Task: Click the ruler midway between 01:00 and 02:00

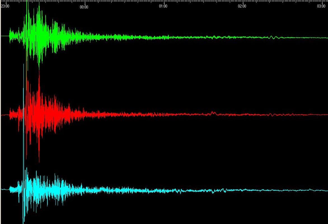Action: pyautogui.click(x=203, y=2)
